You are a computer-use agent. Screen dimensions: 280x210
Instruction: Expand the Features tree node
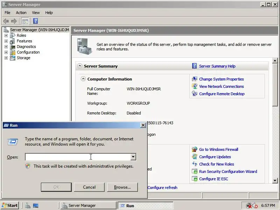pos(6,41)
